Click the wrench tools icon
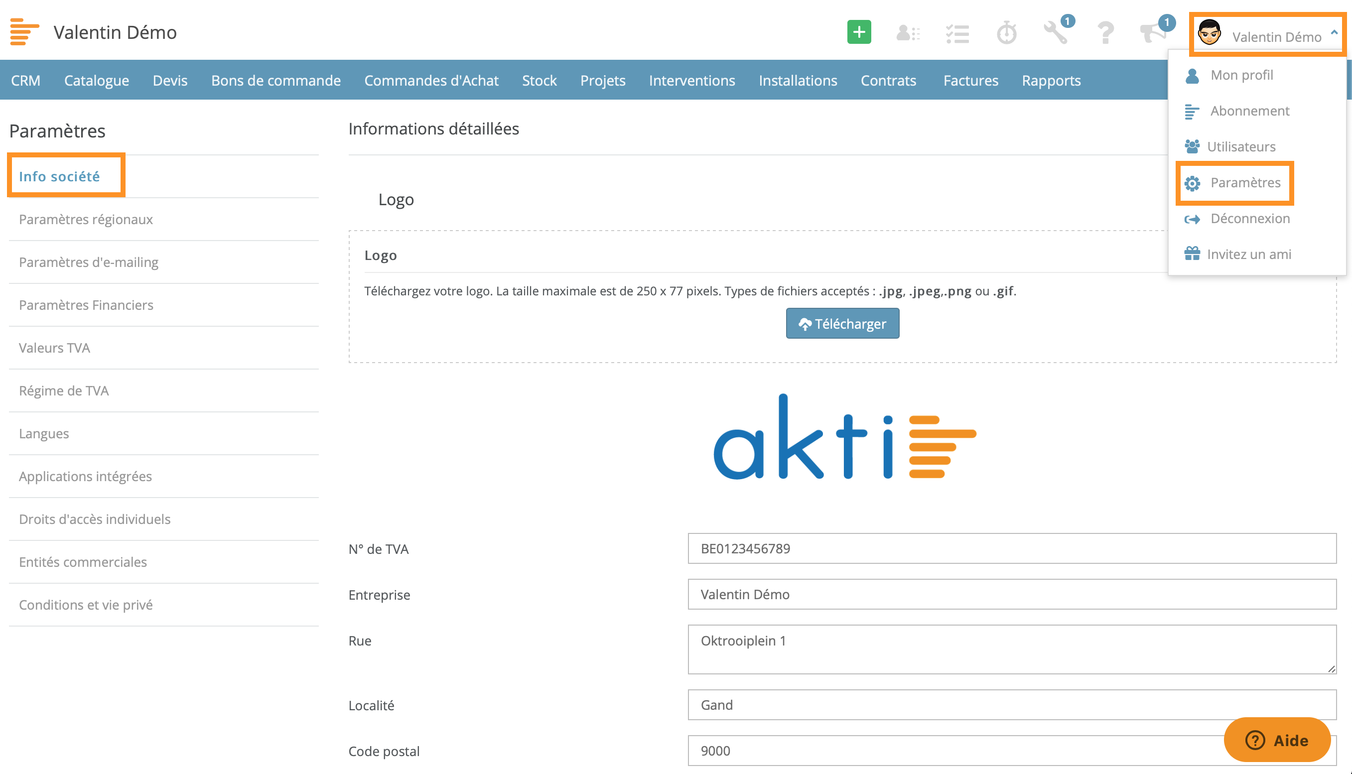1352x774 pixels. point(1056,33)
